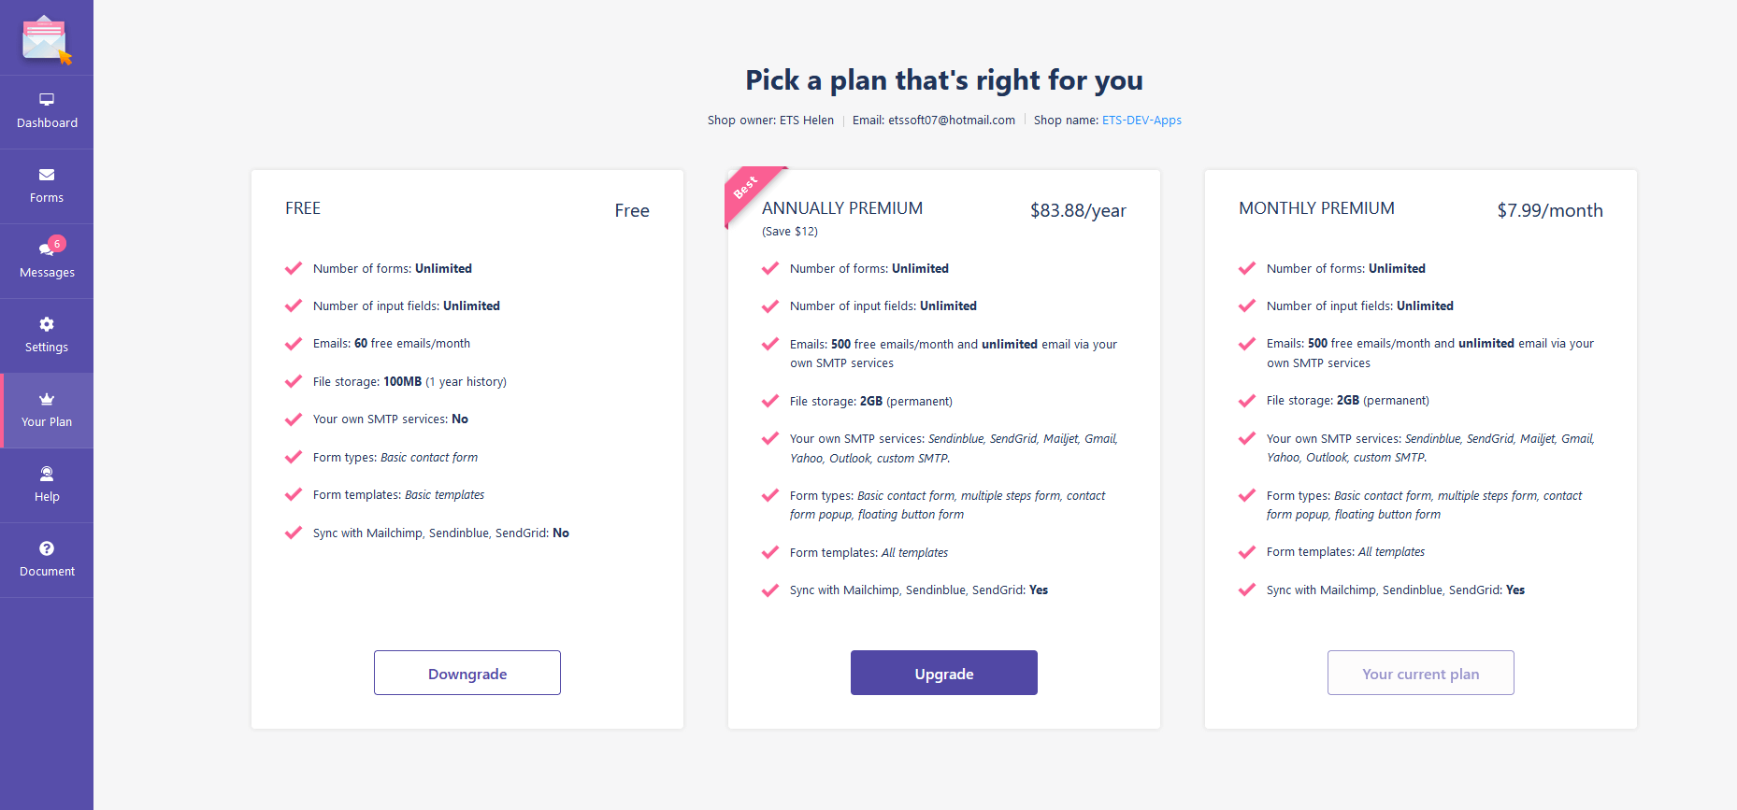Click the Your current plan button
This screenshot has width=1737, height=810.
(1421, 673)
